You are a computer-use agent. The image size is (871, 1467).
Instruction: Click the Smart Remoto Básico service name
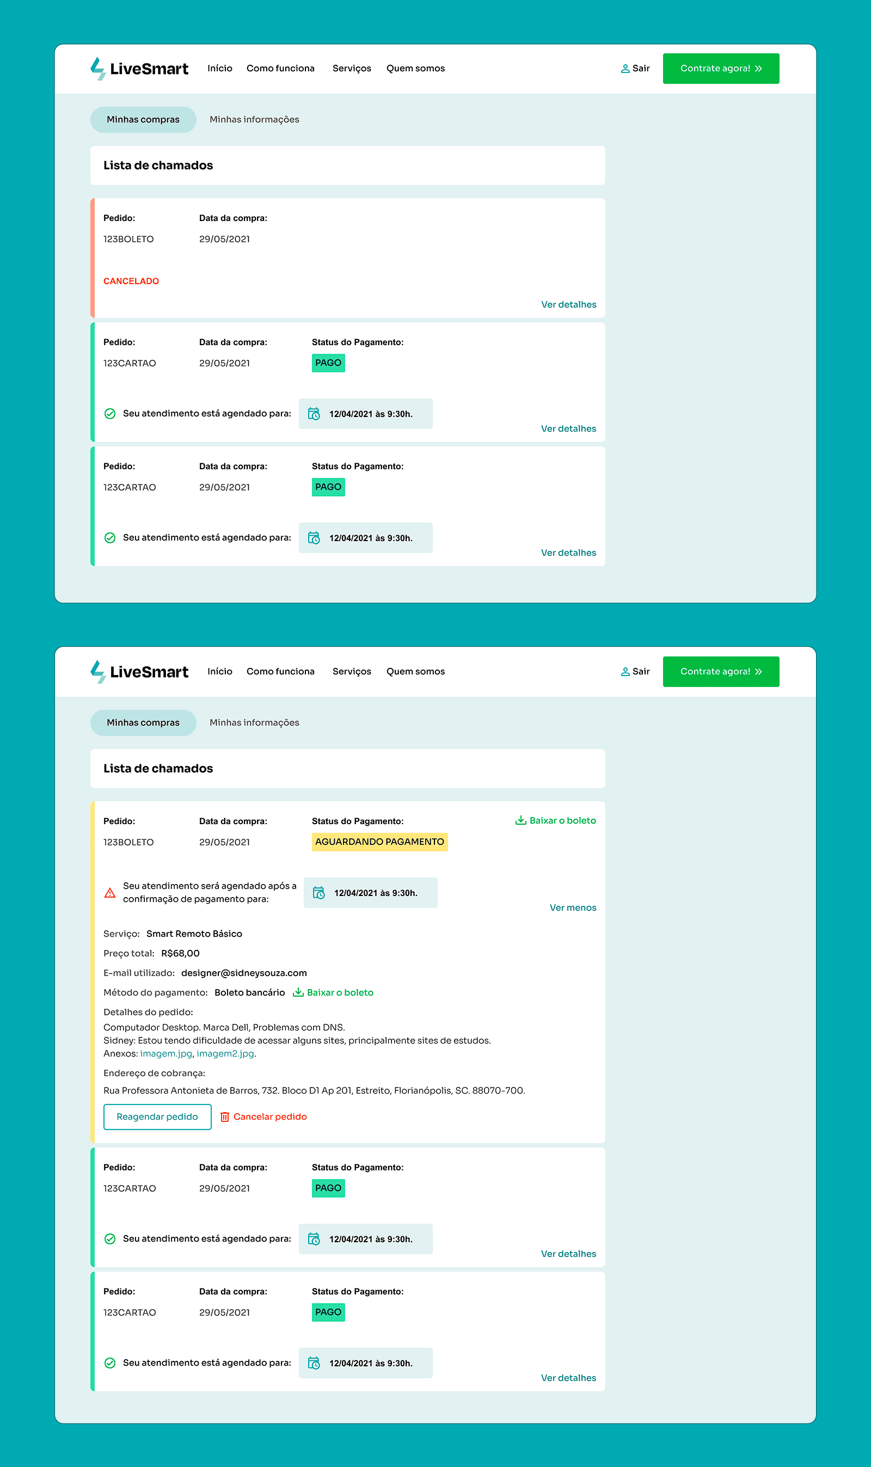(194, 934)
